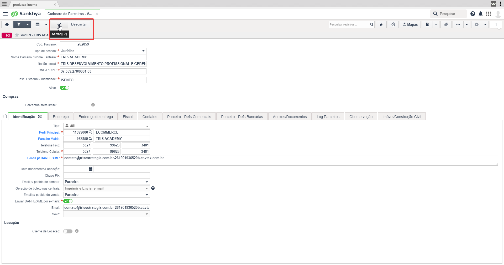Show info for Cliente de Locação
The image size is (504, 265).
point(77,231)
